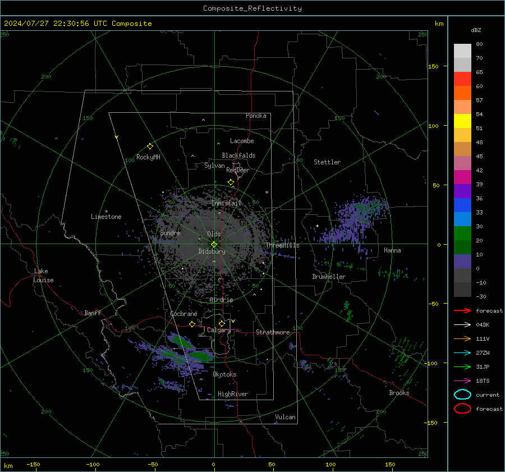The width and height of the screenshot is (505, 472).
Task: Click the Drumheller city label
Action: (329, 277)
